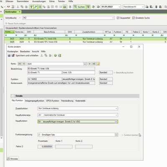Open the Auswertungen menu
This screenshot has height=167, width=167.
[x=39, y=1]
